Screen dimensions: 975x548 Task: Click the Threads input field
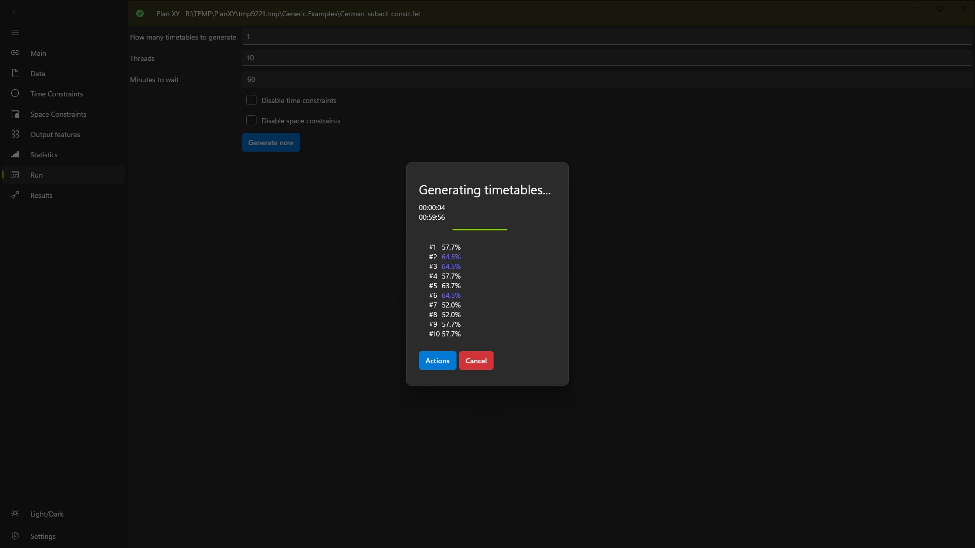pos(606,58)
